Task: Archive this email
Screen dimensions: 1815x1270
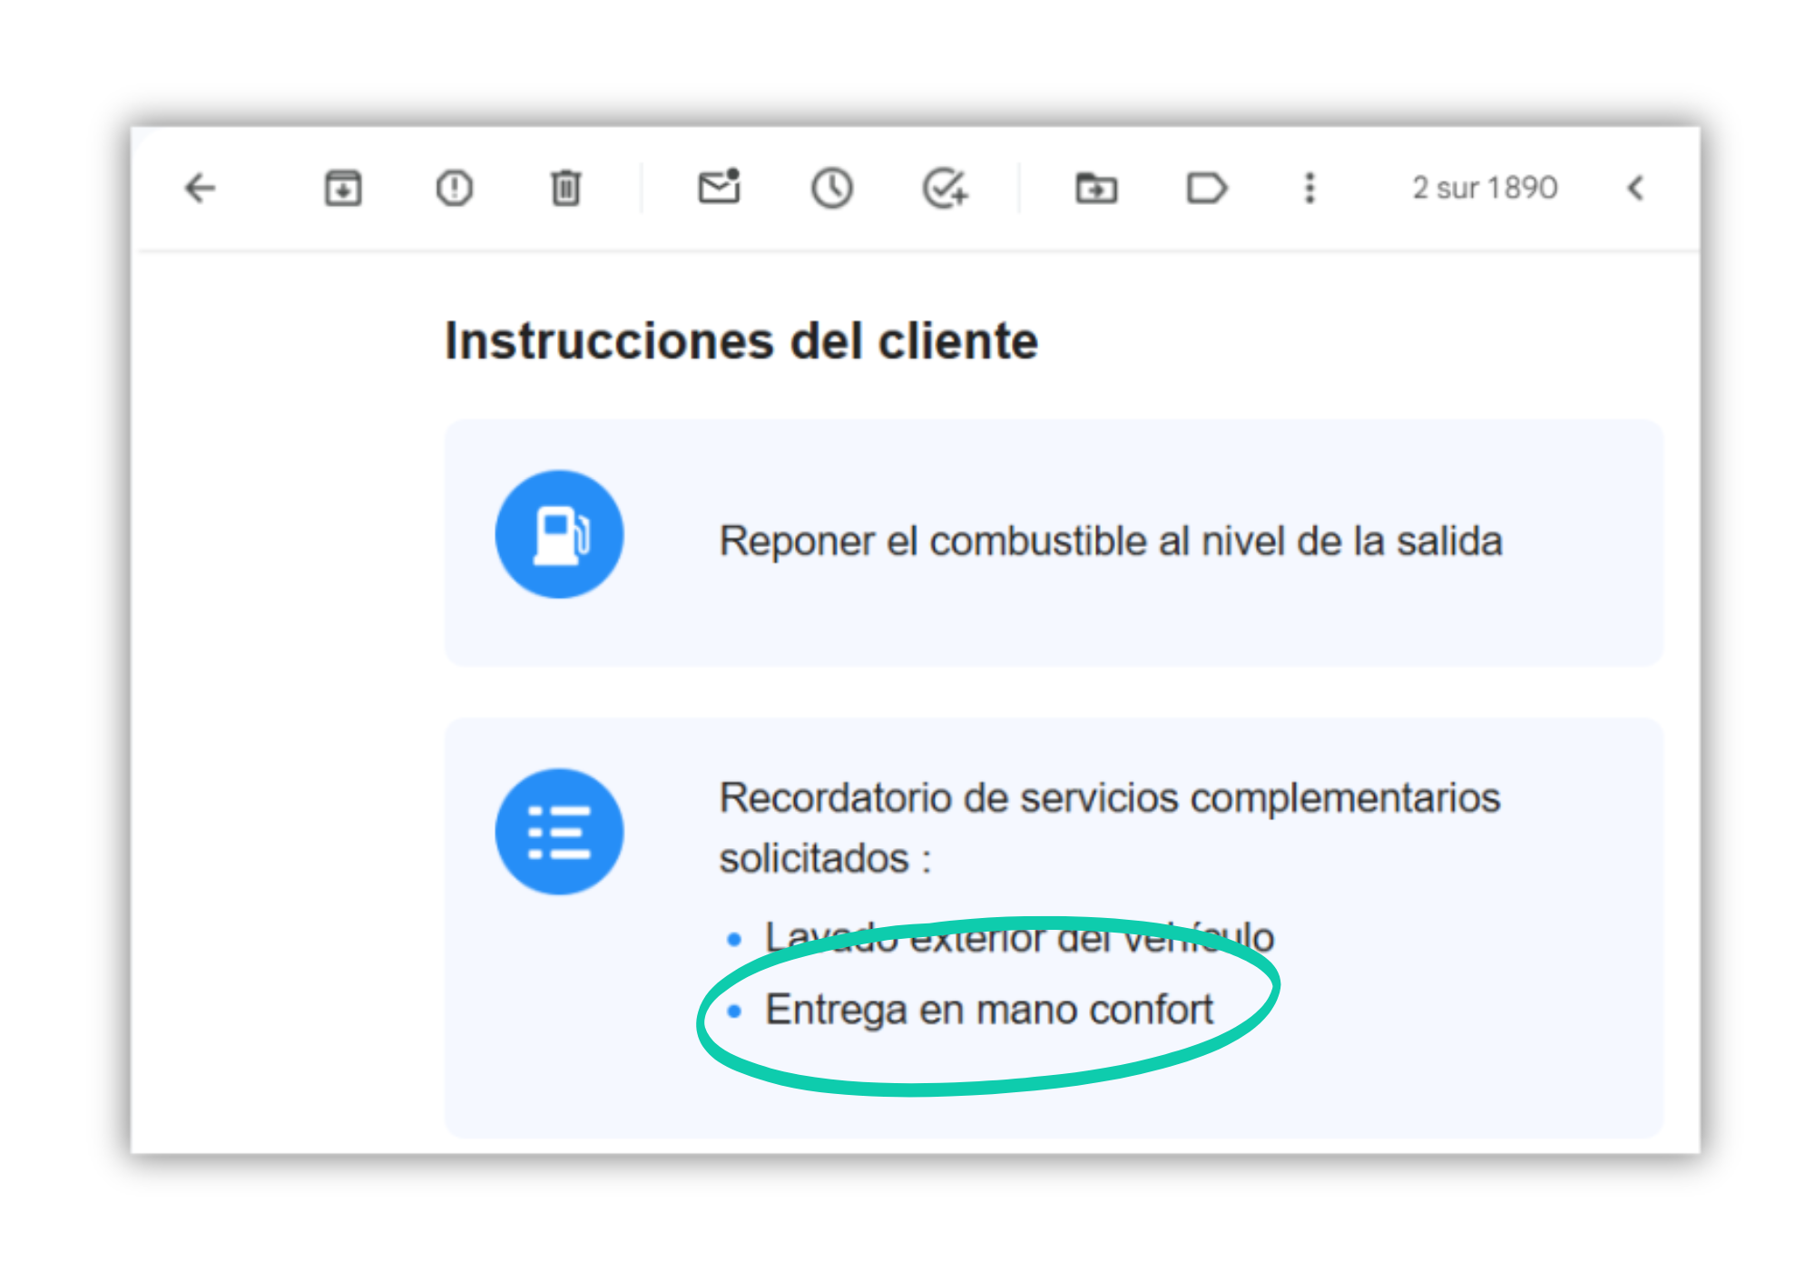Action: pos(343,189)
